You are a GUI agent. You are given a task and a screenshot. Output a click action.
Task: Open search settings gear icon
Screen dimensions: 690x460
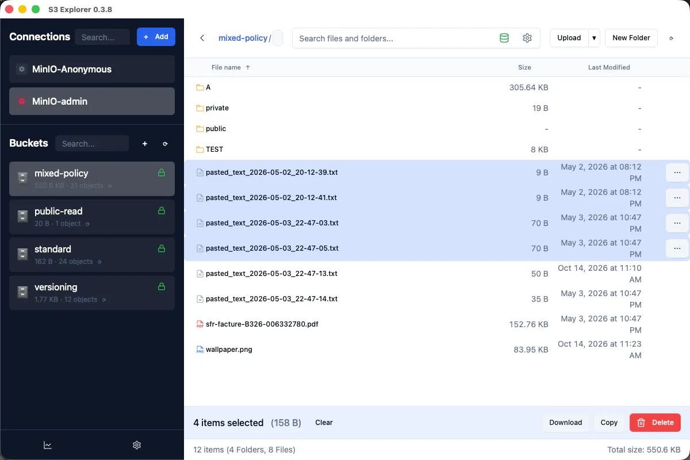coord(527,38)
